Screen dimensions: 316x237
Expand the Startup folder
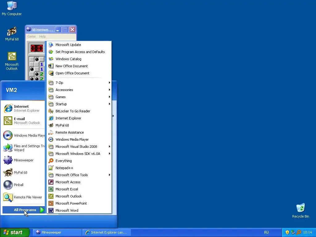coord(79,104)
